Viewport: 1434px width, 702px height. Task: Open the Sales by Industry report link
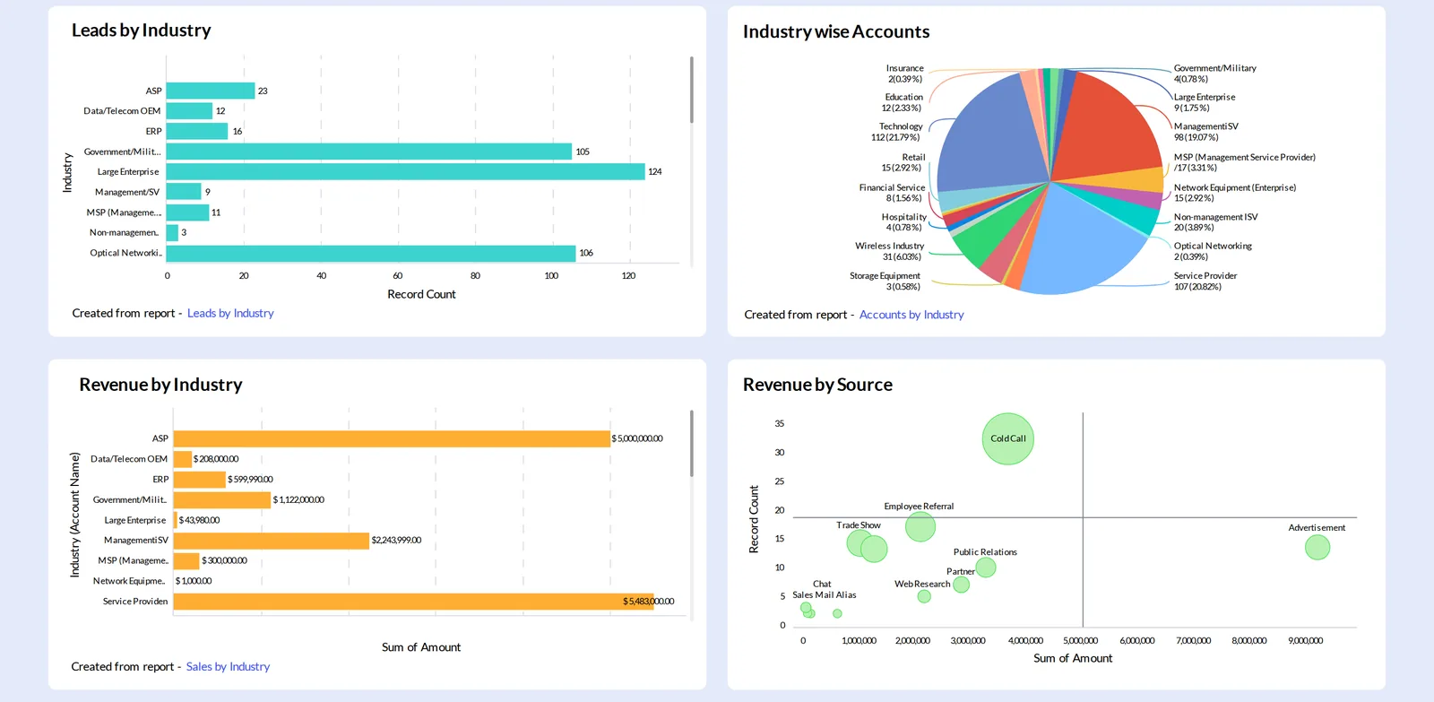228,666
